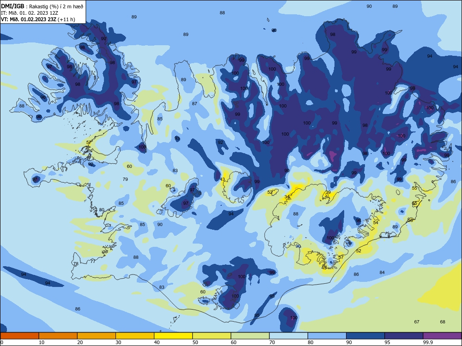Click the purple swatch above 99.9
Viewport: 462px width, 346px height.
[442, 336]
